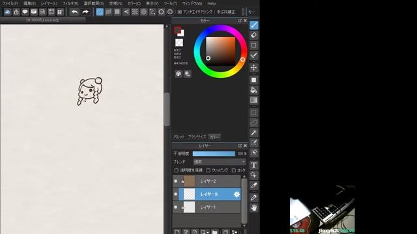This screenshot has width=417, height=234.
Task: Select the rectangular Selection tool
Action: [x=254, y=112]
